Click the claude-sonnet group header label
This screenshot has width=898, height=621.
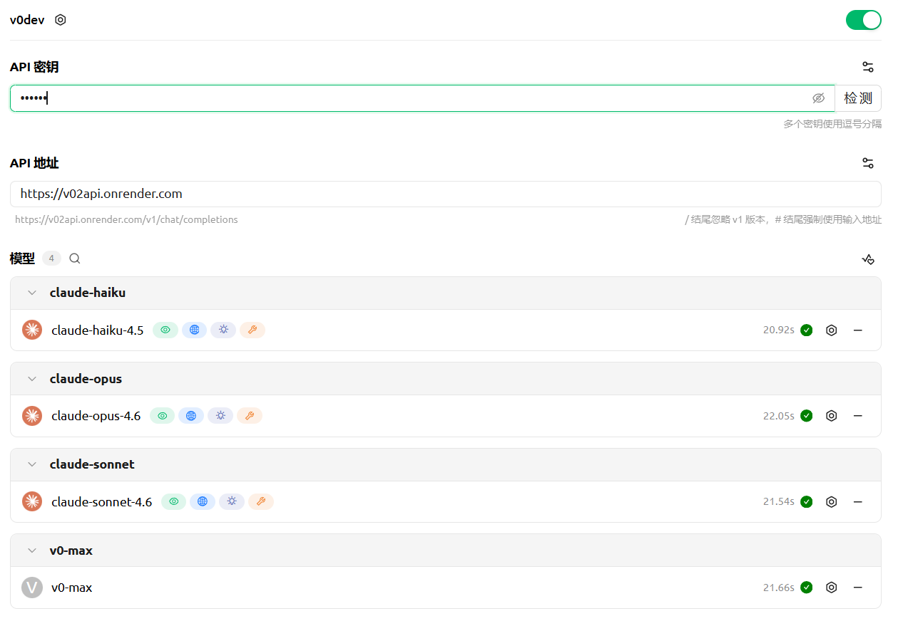click(92, 464)
